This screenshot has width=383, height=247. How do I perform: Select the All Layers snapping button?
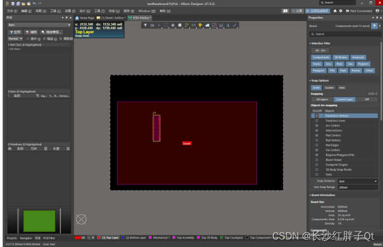[322, 99]
